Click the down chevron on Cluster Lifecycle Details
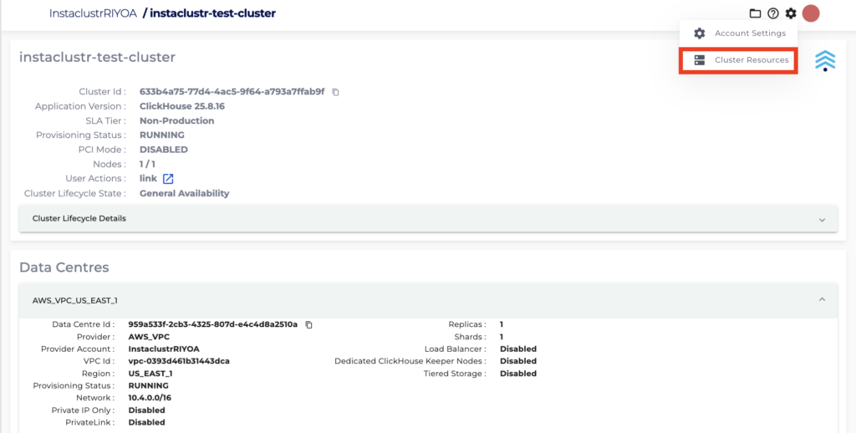856x433 pixels. [x=822, y=219]
